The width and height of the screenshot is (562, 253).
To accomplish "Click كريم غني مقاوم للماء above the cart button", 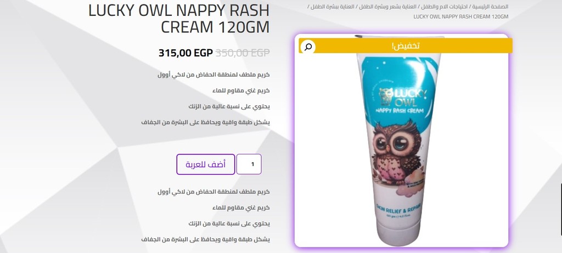I will click(x=241, y=90).
